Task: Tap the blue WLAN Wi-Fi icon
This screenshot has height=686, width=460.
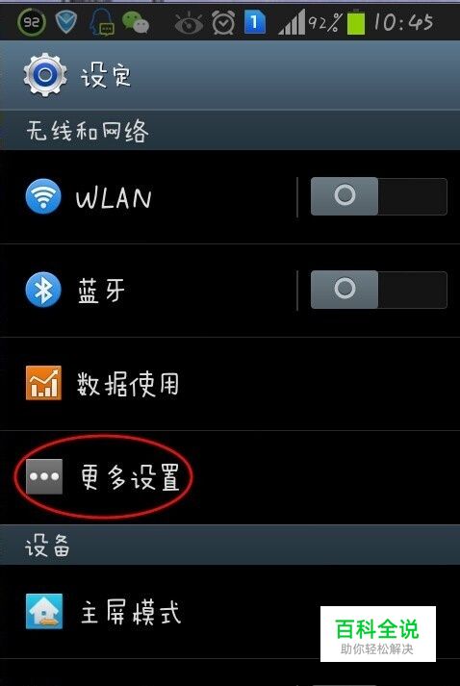Action: tap(43, 196)
